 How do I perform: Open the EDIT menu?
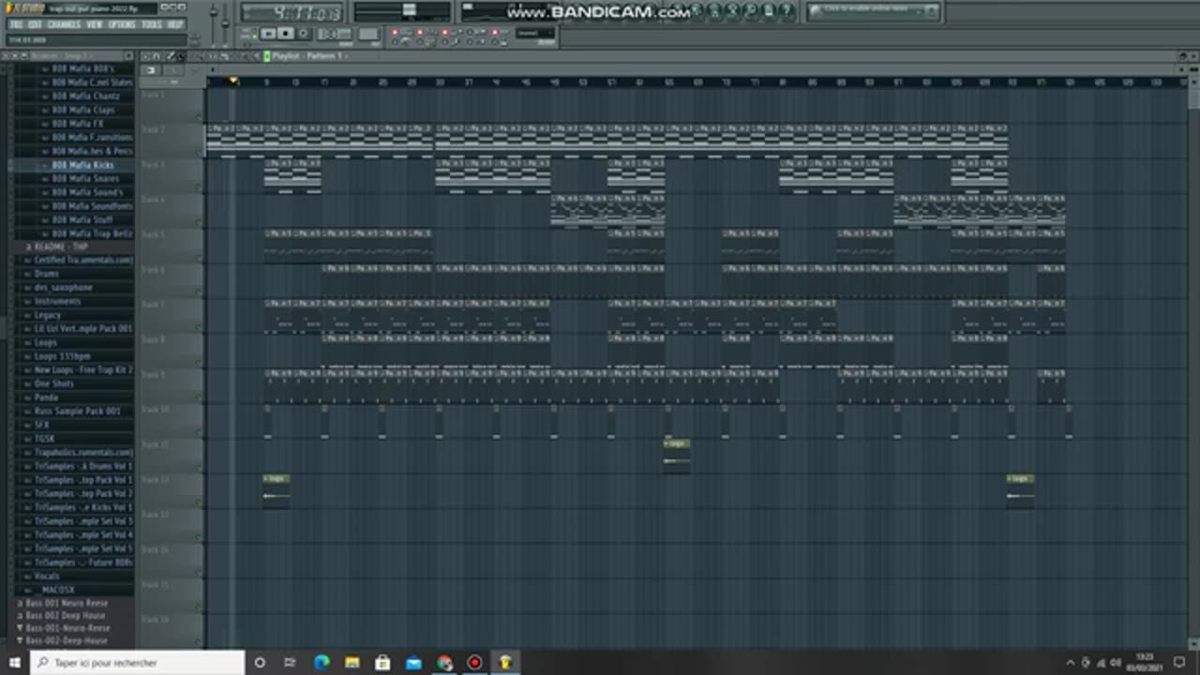tap(35, 24)
